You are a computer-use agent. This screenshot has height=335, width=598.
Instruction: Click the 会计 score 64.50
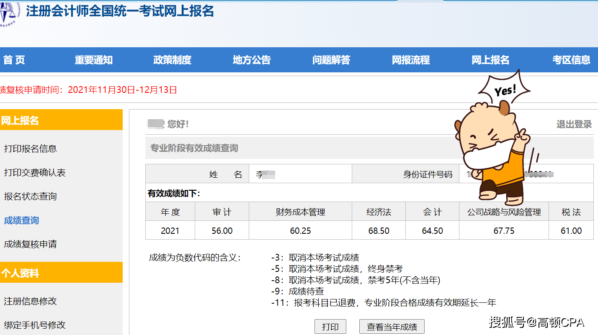point(432,230)
